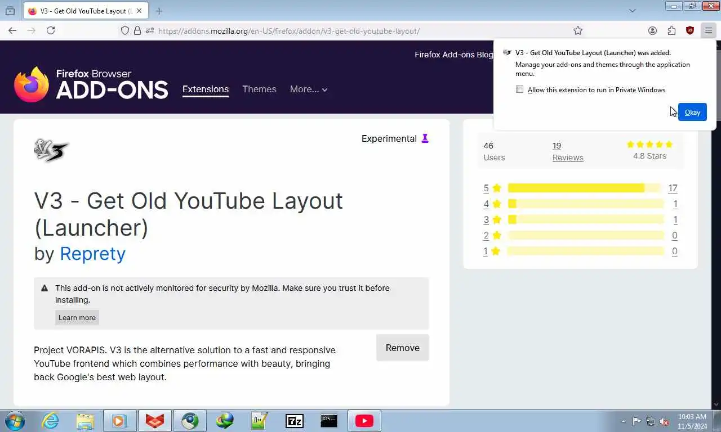Filter reviews by 2 stars row
This screenshot has width=721, height=432.
(580, 235)
